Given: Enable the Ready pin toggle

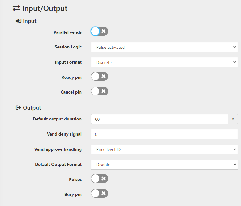Looking at the screenshot, I should pos(100,76).
